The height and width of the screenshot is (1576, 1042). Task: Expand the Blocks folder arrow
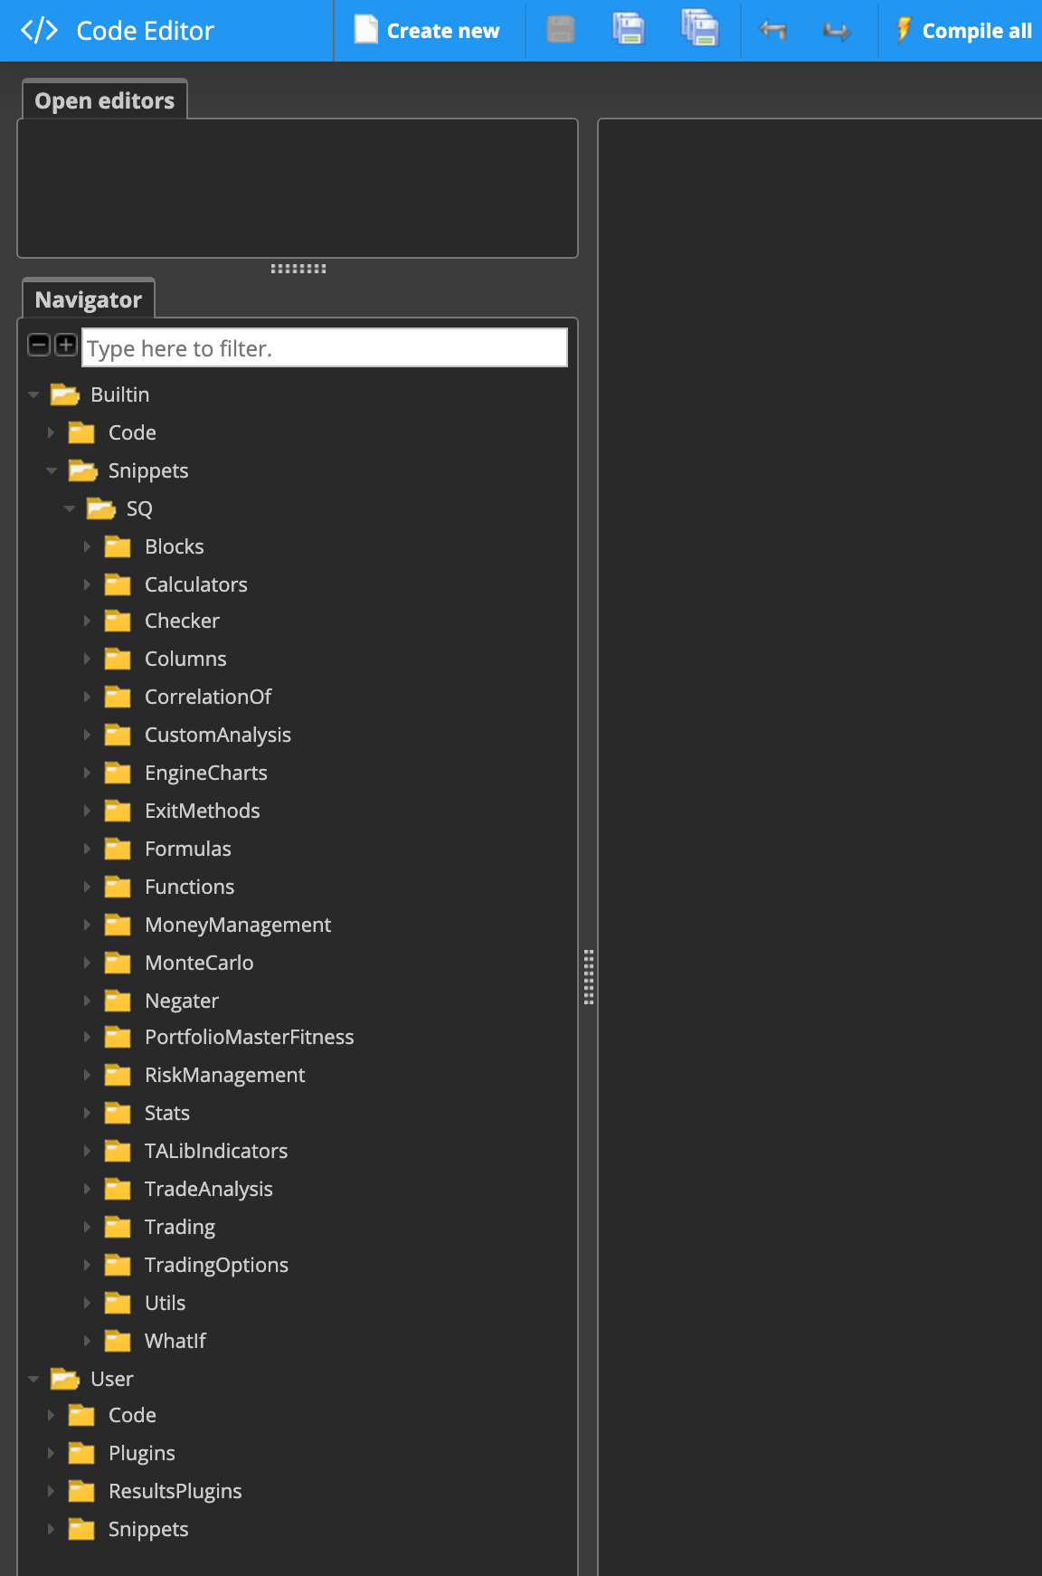(87, 546)
